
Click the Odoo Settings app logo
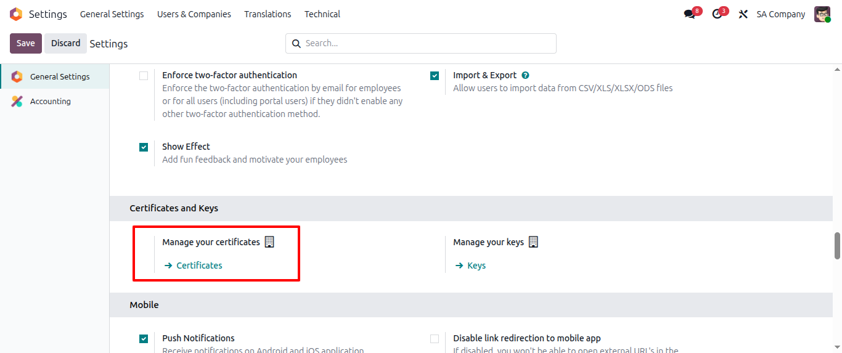tap(16, 14)
